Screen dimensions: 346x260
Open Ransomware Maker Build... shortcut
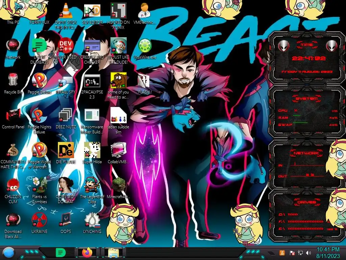(x=92, y=121)
